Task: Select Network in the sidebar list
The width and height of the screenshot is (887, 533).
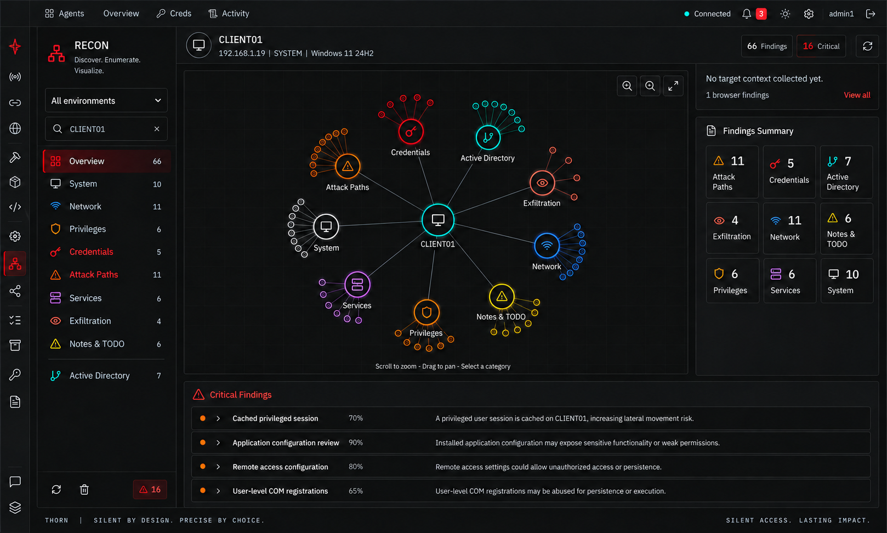Action: (x=106, y=206)
